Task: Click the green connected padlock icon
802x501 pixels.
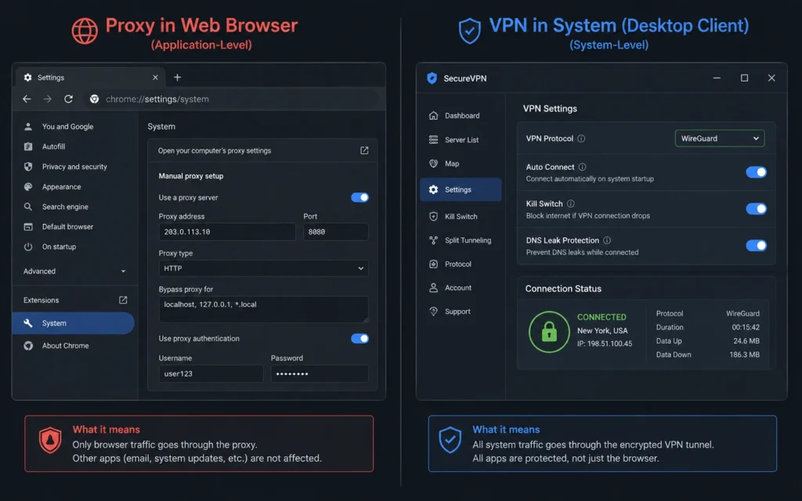Action: [549, 332]
